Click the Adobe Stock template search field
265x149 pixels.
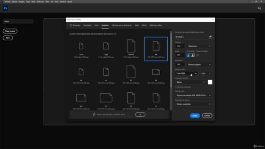pyautogui.click(x=115, y=115)
